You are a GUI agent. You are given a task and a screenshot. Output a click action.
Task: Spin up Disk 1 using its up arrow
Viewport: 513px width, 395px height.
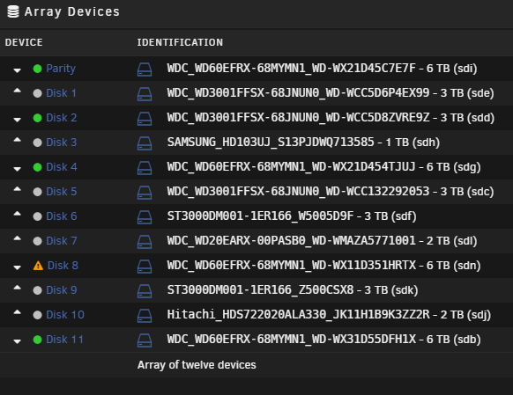18,91
